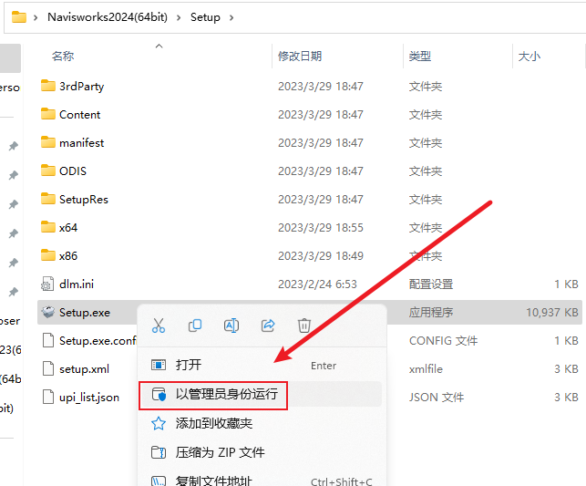Click 应用程序 type cell of Setup.exe
The width and height of the screenshot is (586, 486).
click(431, 313)
